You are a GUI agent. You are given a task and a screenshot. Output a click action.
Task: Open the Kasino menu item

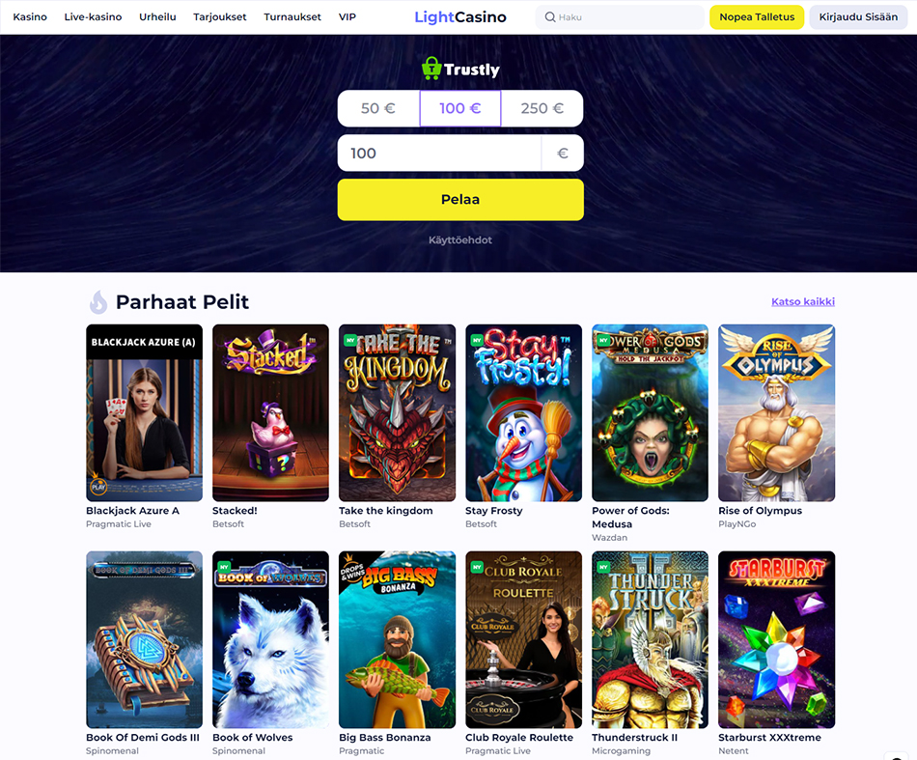(x=30, y=17)
